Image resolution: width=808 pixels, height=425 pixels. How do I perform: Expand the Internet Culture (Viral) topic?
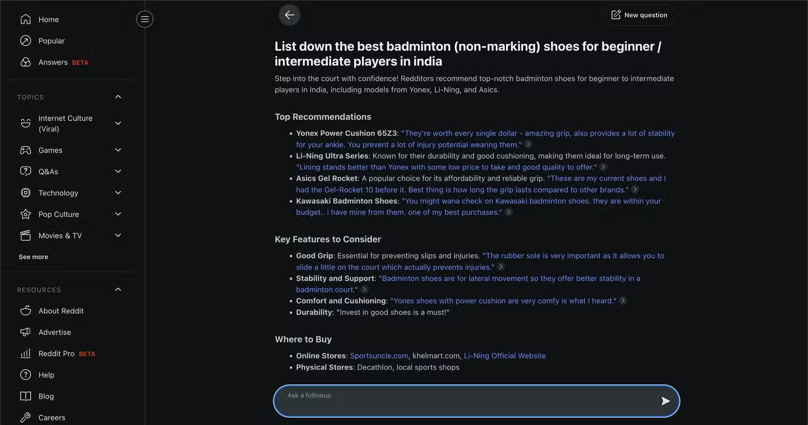[x=118, y=123]
